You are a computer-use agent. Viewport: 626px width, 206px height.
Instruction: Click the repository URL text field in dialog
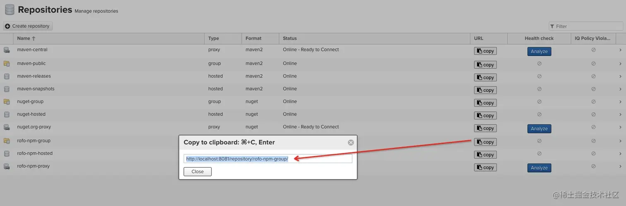tap(268, 159)
